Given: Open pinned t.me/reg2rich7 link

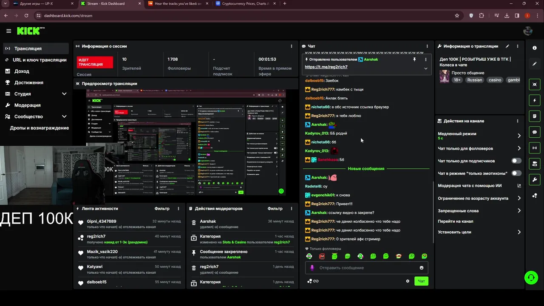Looking at the screenshot, I should [x=326, y=67].
